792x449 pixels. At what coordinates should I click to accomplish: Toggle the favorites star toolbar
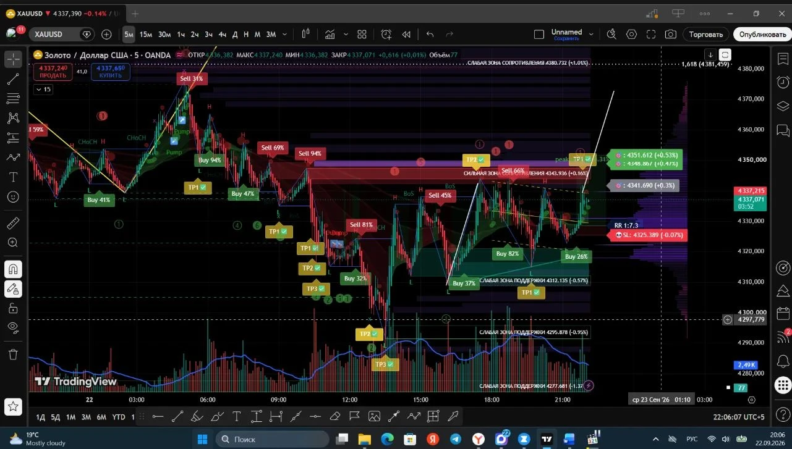tap(13, 406)
